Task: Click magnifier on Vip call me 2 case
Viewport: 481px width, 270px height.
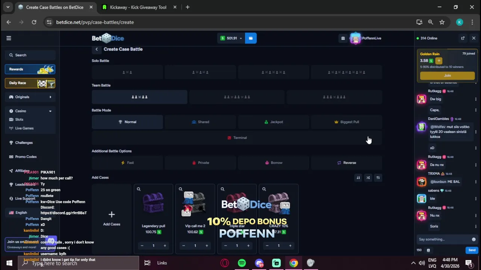Action: click(x=180, y=189)
